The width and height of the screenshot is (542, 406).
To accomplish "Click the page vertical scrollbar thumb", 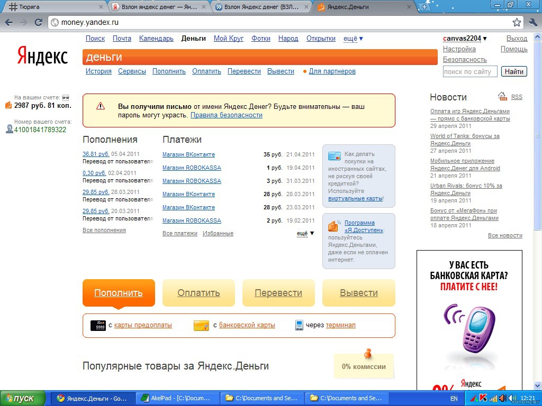I will 538,135.
